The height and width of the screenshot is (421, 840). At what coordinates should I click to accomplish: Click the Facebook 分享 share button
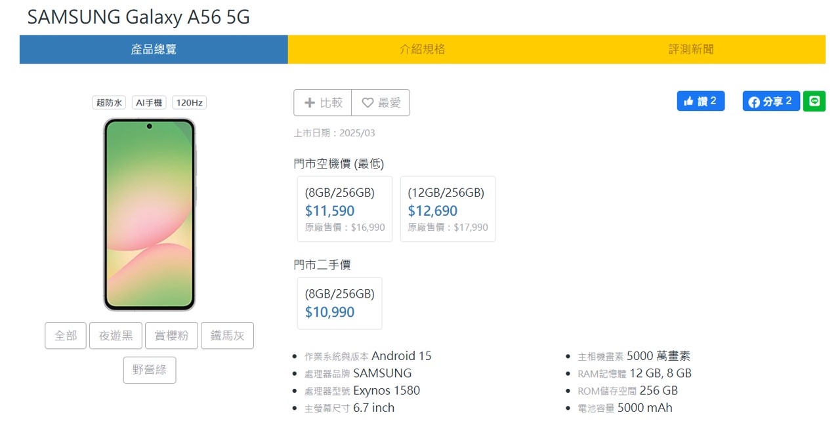(771, 101)
